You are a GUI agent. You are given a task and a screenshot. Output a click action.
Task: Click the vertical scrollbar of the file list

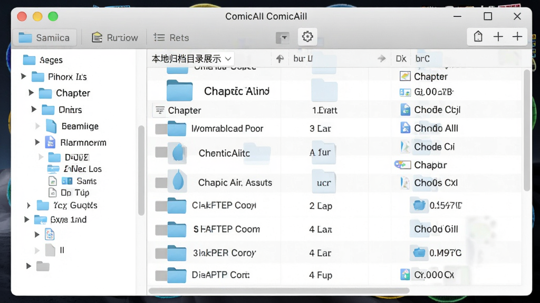coord(527,130)
